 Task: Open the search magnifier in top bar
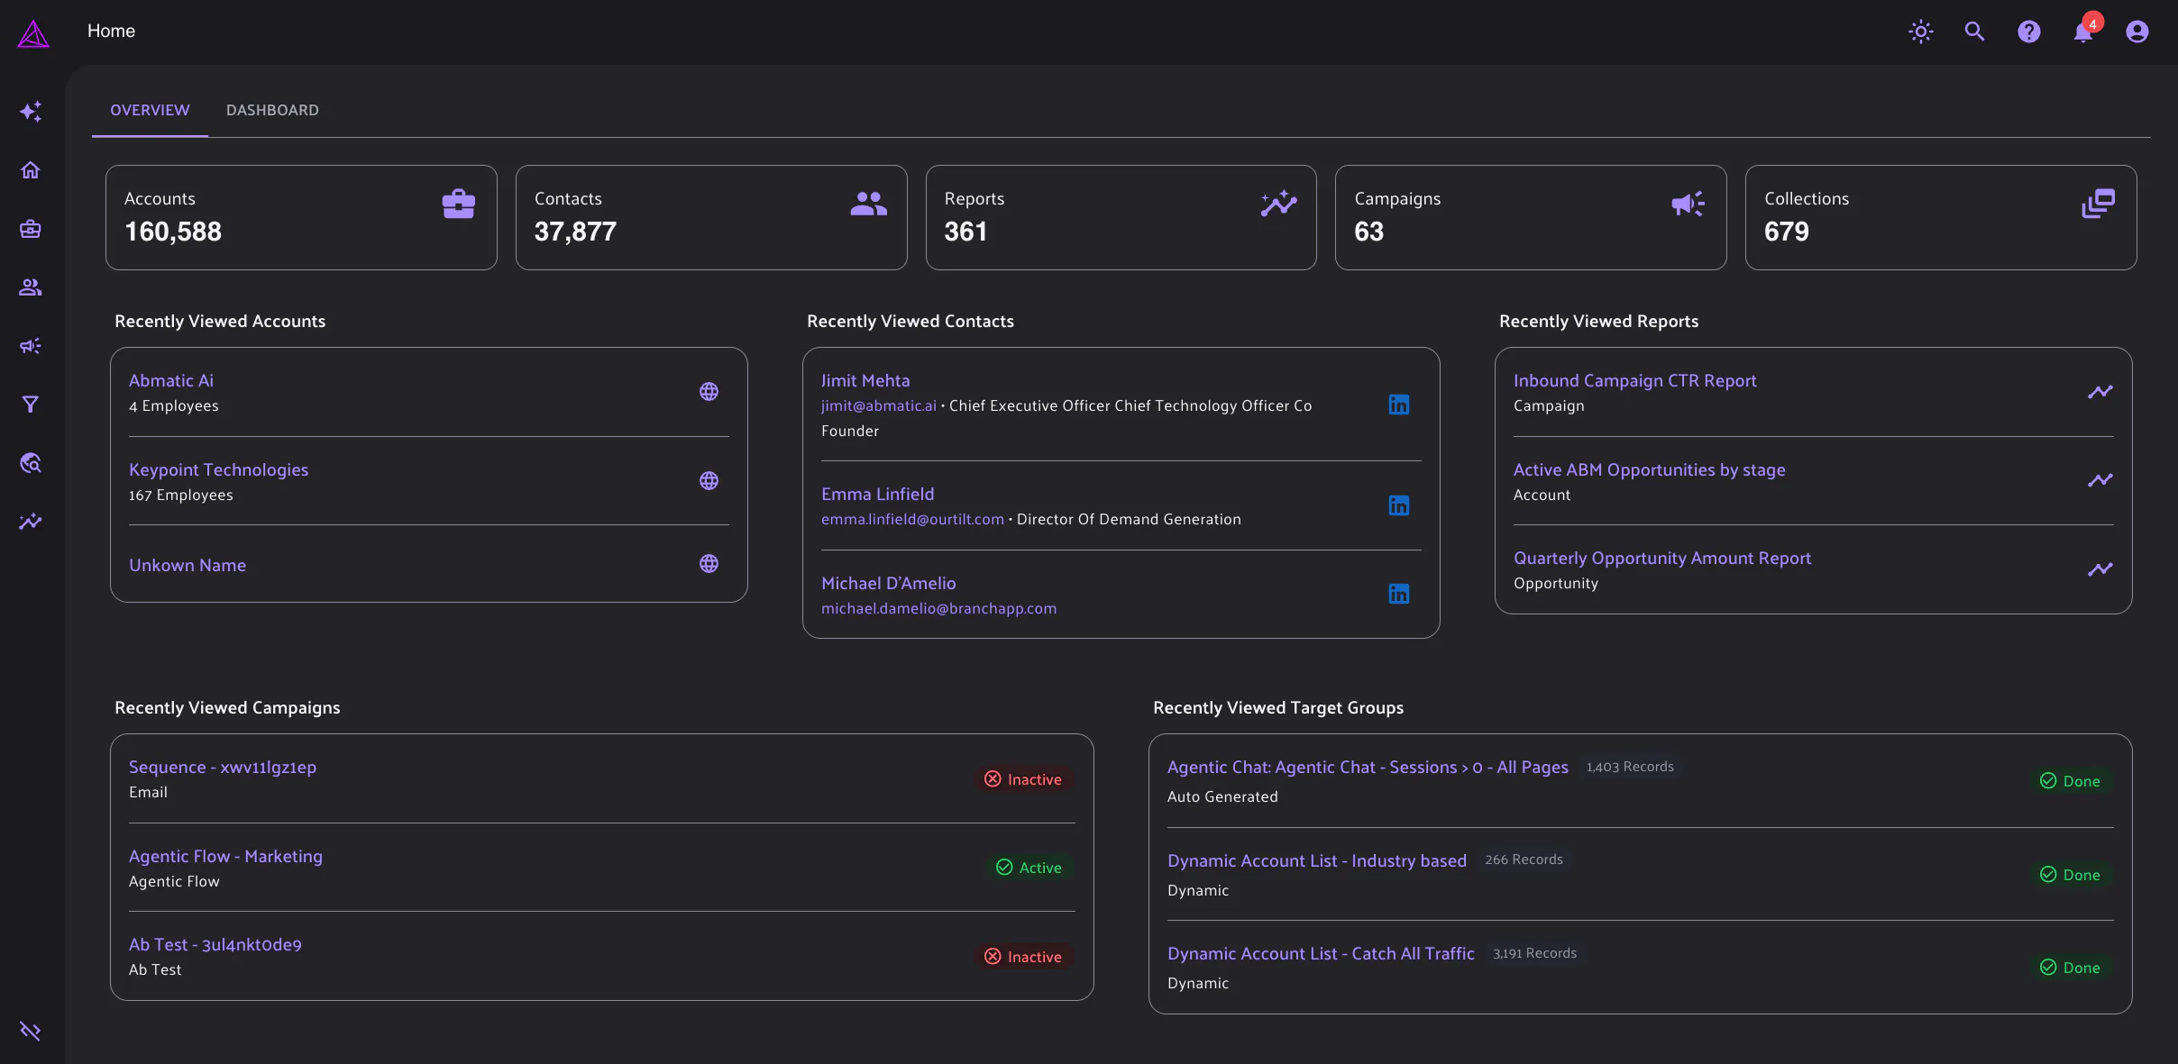[1975, 32]
